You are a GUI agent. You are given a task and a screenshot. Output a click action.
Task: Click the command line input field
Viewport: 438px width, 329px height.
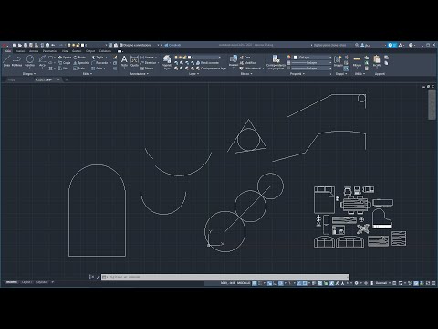point(225,277)
